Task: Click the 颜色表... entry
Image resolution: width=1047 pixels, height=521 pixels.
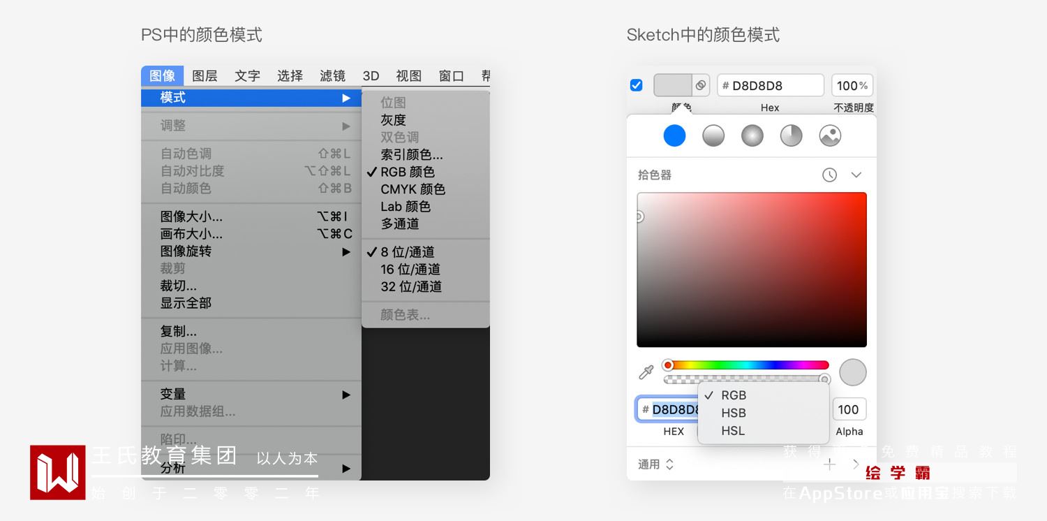Action: [x=426, y=315]
